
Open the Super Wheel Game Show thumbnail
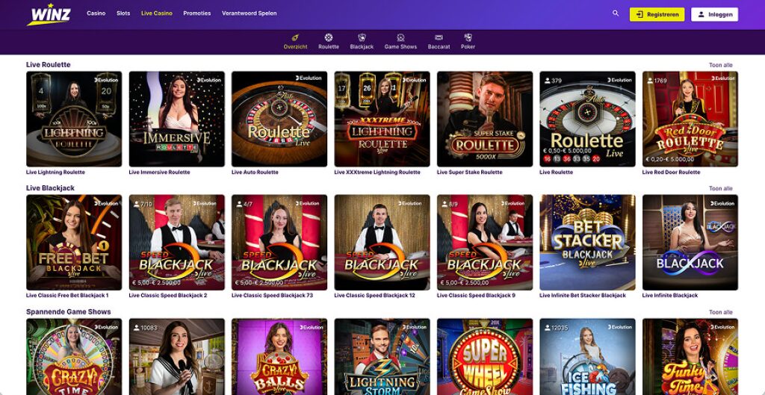pyautogui.click(x=485, y=357)
